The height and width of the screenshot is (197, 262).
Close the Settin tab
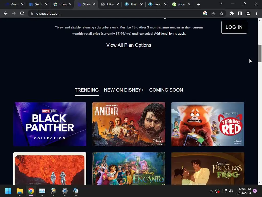pyautogui.click(x=46, y=4)
